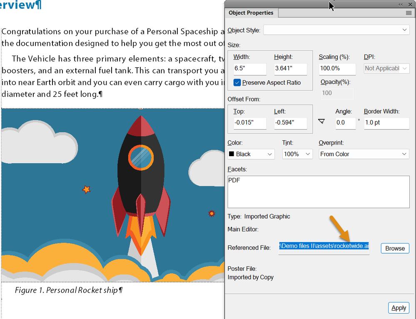Click the Facets list box
416x319 pixels.
(319, 192)
